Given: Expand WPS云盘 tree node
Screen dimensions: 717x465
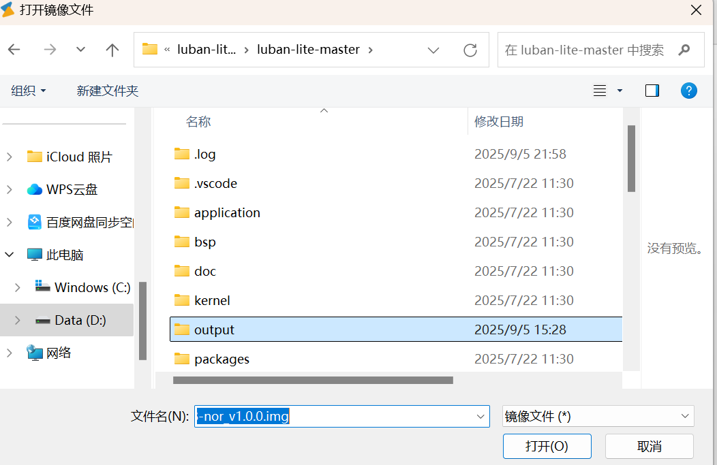Looking at the screenshot, I should click(x=9, y=189).
